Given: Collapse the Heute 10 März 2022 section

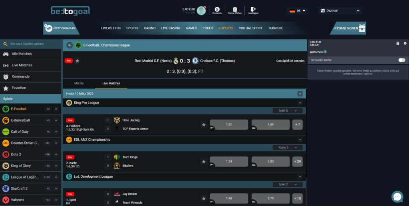Looking at the screenshot, I should point(300,94).
